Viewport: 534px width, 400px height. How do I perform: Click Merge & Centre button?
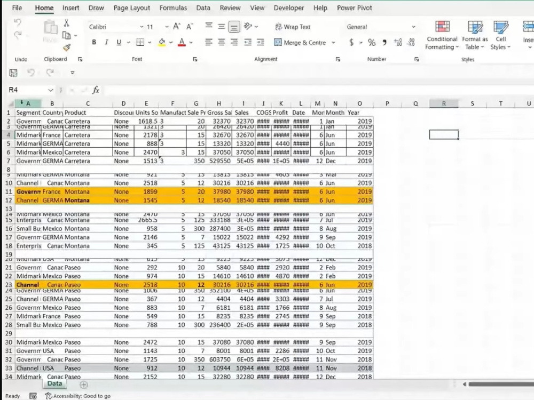click(300, 43)
